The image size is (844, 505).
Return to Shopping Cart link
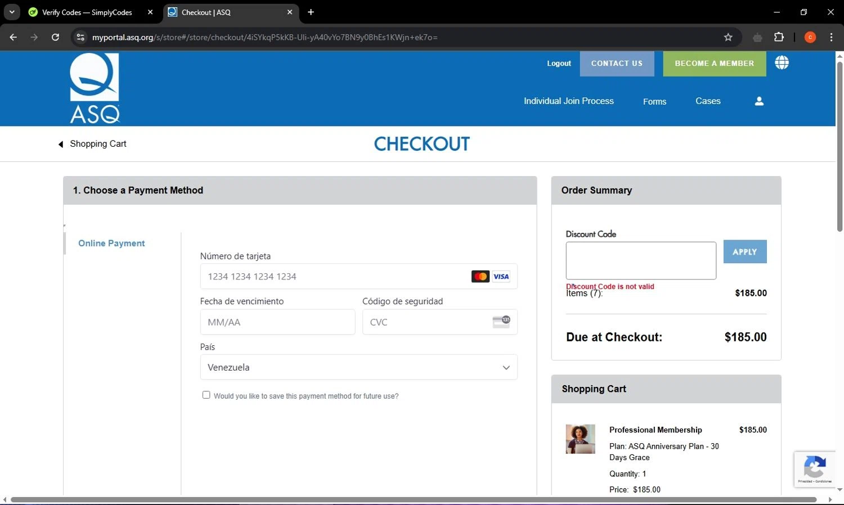98,144
